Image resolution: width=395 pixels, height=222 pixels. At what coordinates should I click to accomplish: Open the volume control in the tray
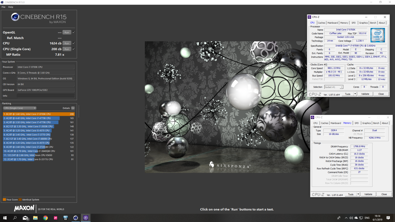coord(351,218)
